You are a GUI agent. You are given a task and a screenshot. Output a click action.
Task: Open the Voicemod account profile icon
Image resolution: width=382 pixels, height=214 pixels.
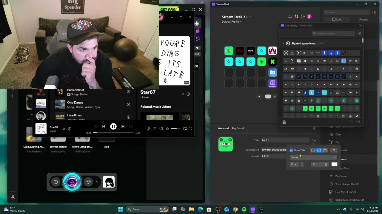tap(13, 197)
